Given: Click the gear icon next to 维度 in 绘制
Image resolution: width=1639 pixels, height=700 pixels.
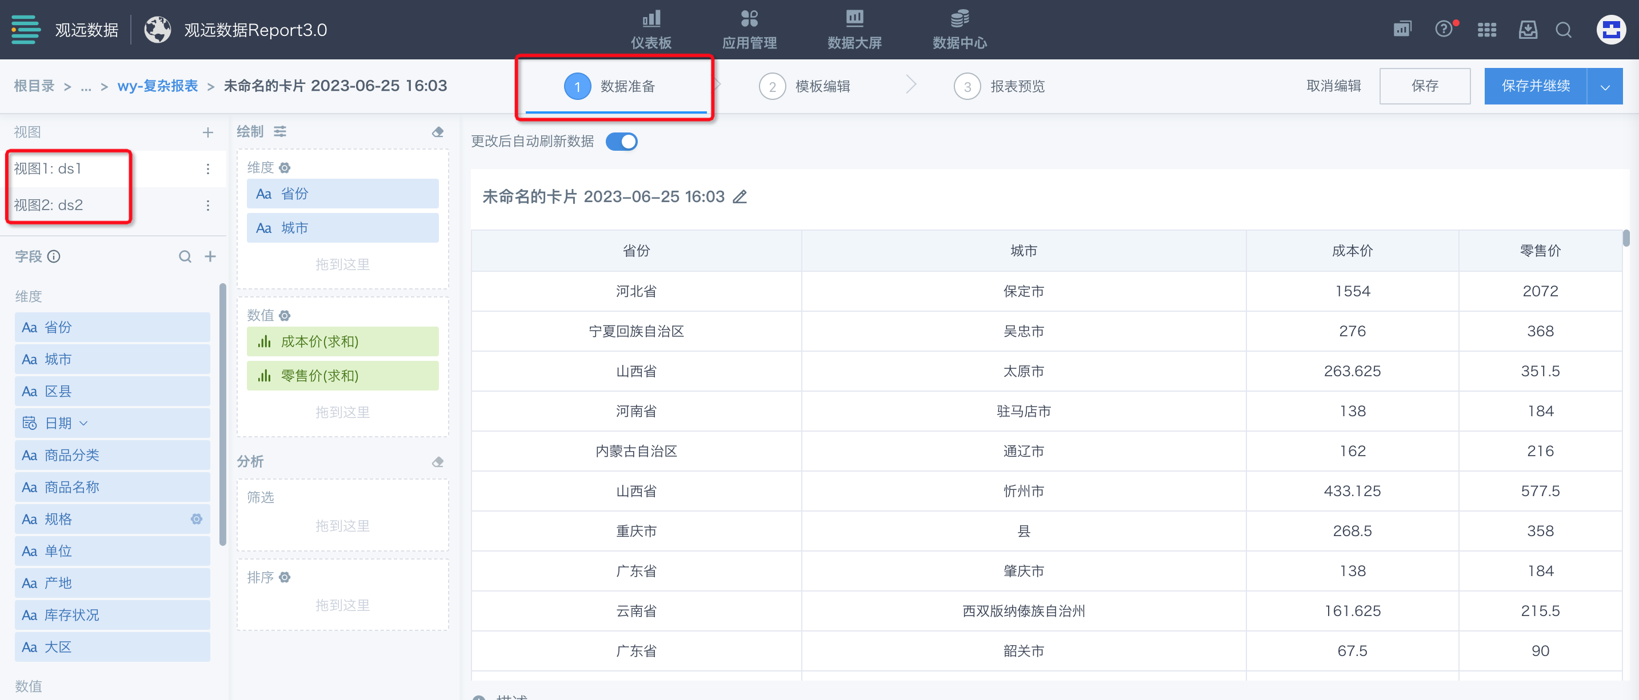Looking at the screenshot, I should click(x=285, y=168).
